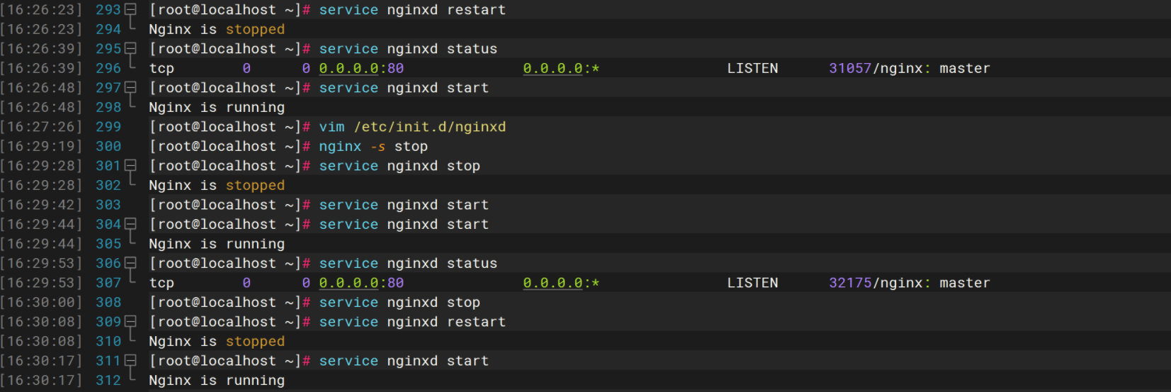This screenshot has width=1171, height=392.
Task: Click 'Nginx is stopped' output on line 302
Action: [217, 185]
